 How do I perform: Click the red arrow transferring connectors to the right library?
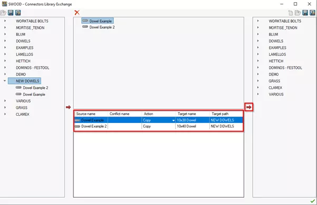pyautogui.click(x=249, y=107)
